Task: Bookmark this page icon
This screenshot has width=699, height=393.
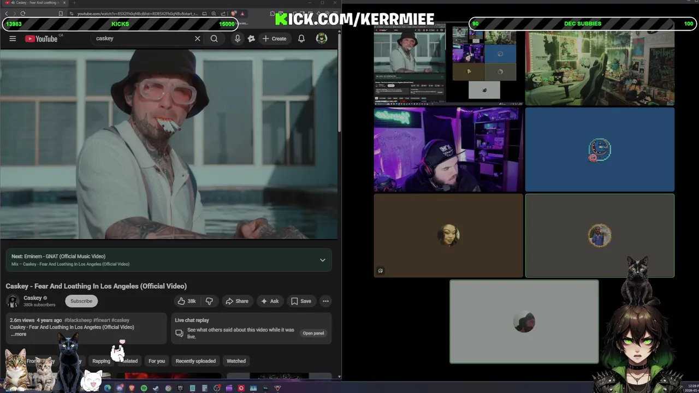Action: coord(61,14)
